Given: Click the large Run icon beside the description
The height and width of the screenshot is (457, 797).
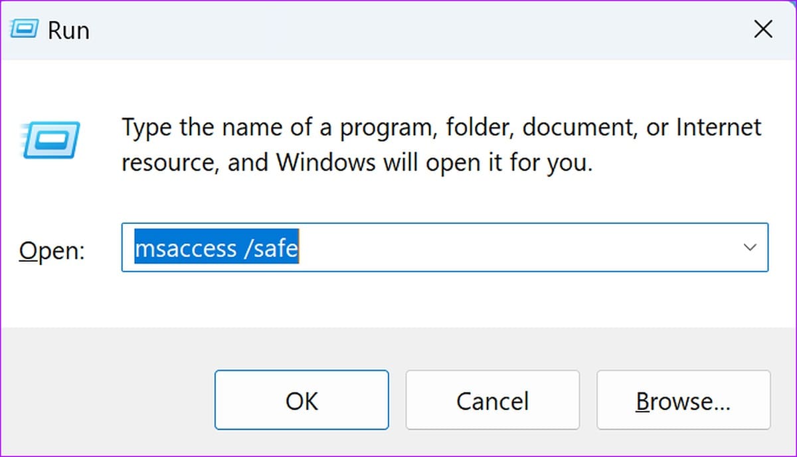Looking at the screenshot, I should 50,140.
